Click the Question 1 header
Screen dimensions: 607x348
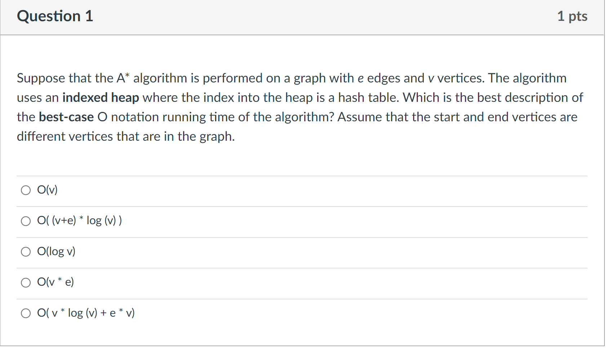[55, 16]
